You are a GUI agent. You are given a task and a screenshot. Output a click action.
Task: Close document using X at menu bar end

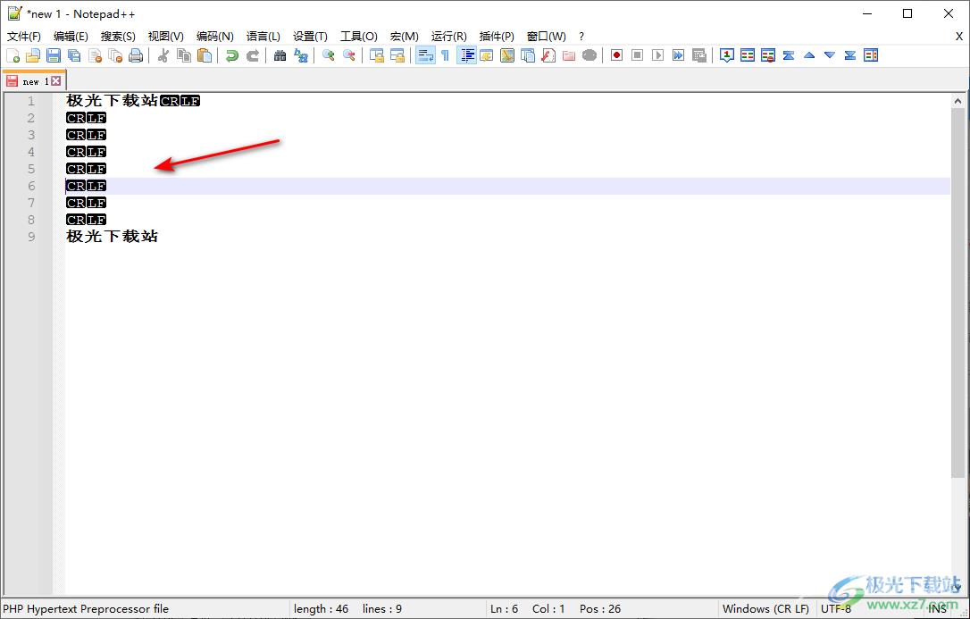959,37
